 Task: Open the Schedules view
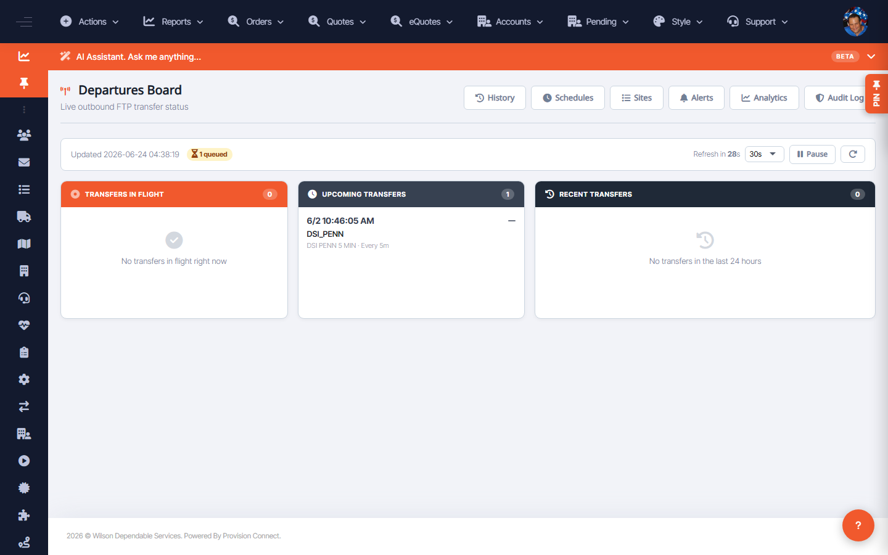click(x=568, y=97)
